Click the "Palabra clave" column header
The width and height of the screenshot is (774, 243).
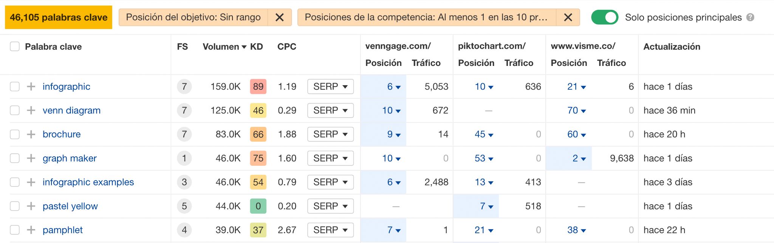(53, 47)
